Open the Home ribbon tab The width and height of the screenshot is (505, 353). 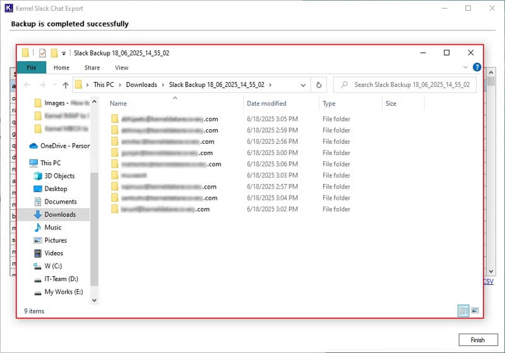tap(61, 67)
